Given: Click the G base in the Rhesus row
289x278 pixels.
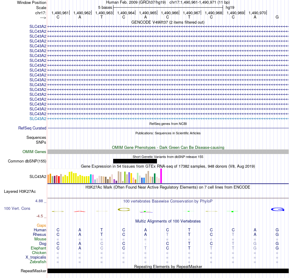Looking at the screenshot, I should 277,234.
